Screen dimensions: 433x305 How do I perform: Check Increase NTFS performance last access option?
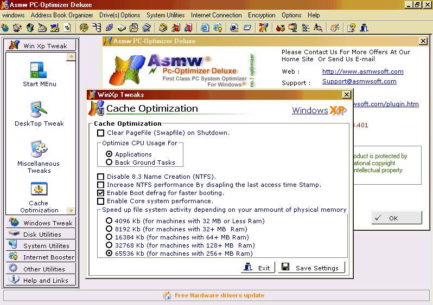[101, 185]
